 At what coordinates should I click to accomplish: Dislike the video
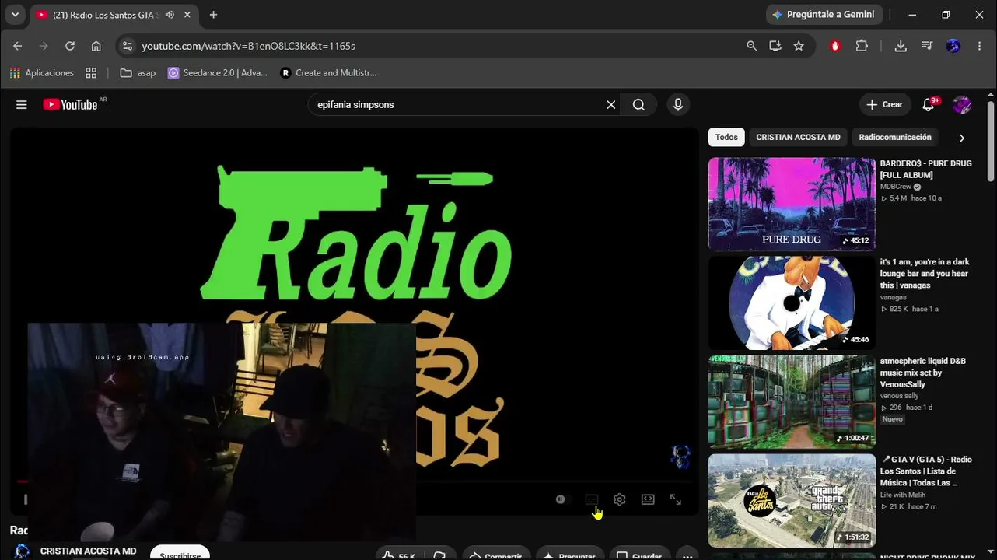click(439, 555)
